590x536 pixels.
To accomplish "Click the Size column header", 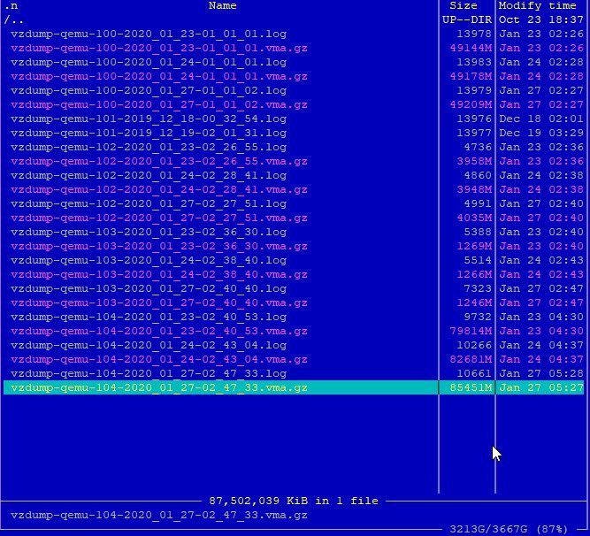I will click(x=464, y=5).
